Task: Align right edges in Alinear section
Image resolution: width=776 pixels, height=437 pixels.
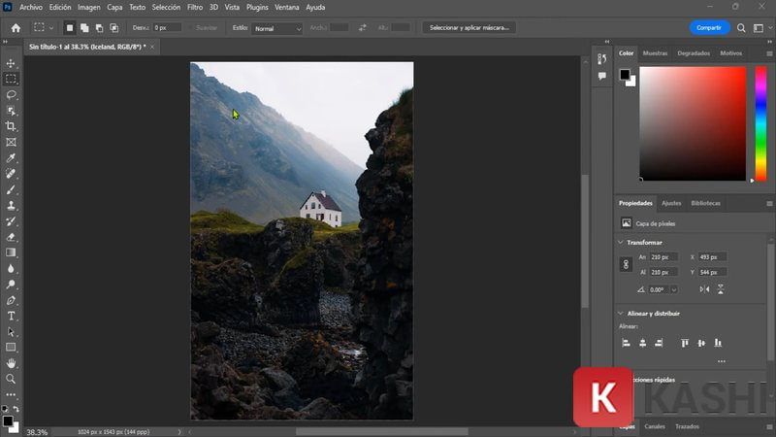Action: click(x=659, y=343)
